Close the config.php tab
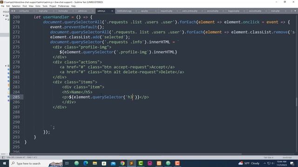This screenshot has width=298, height=167. tap(34, 11)
